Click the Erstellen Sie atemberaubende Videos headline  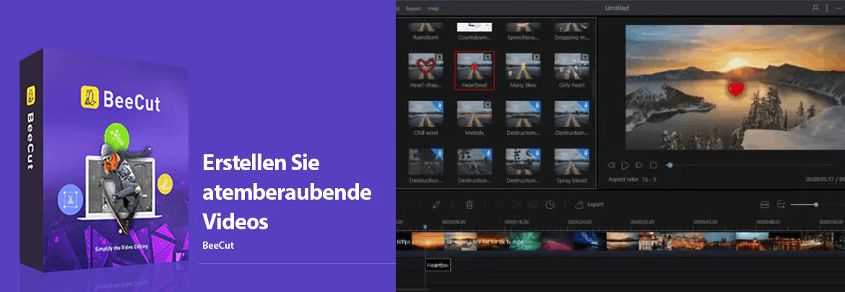point(287,193)
